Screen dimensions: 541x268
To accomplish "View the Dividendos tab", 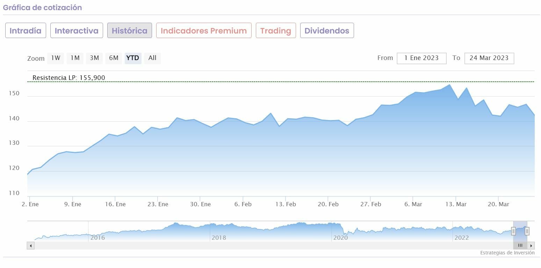I will pos(327,31).
